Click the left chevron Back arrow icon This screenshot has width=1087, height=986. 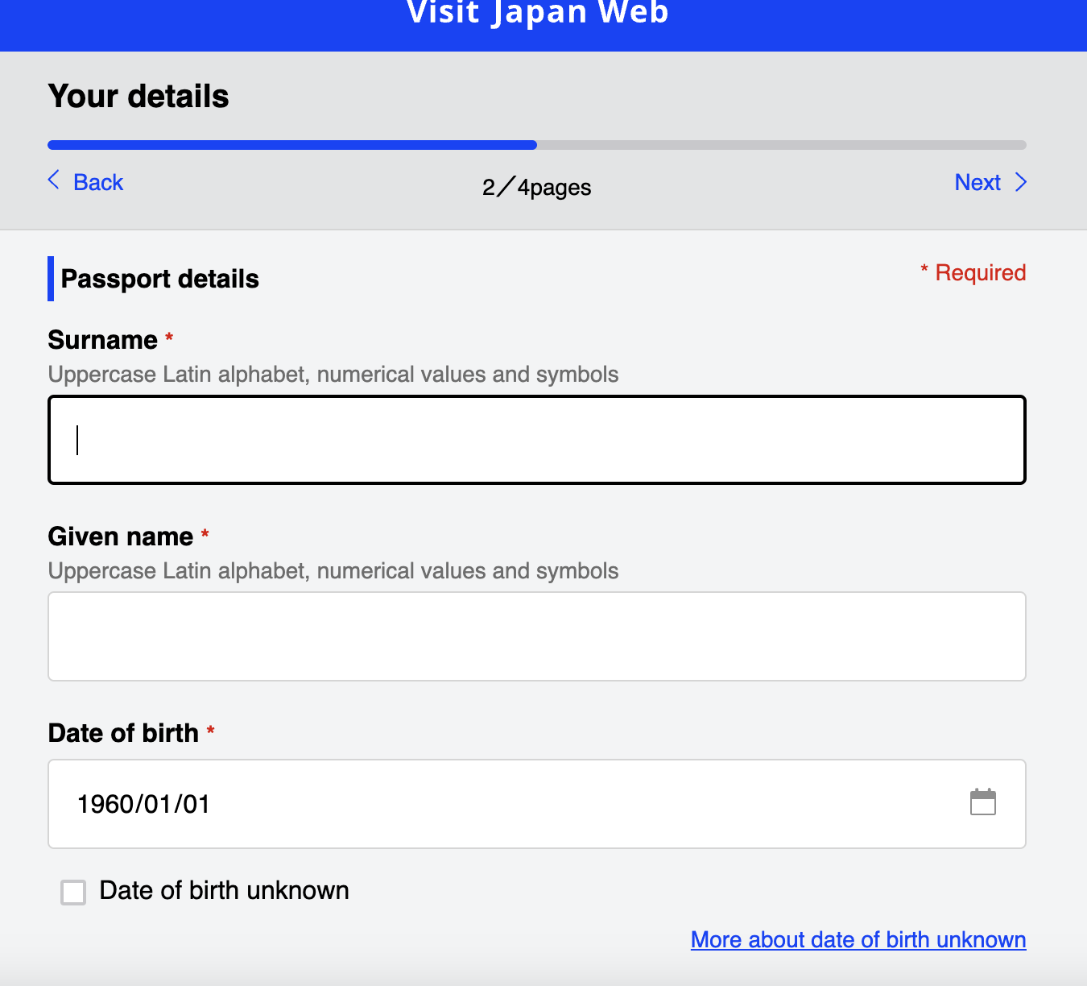pyautogui.click(x=54, y=180)
